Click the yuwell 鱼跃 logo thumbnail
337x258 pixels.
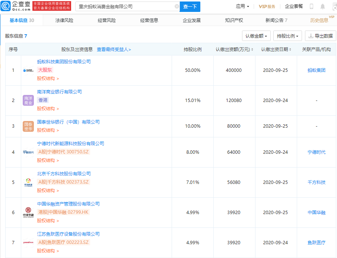point(28,242)
